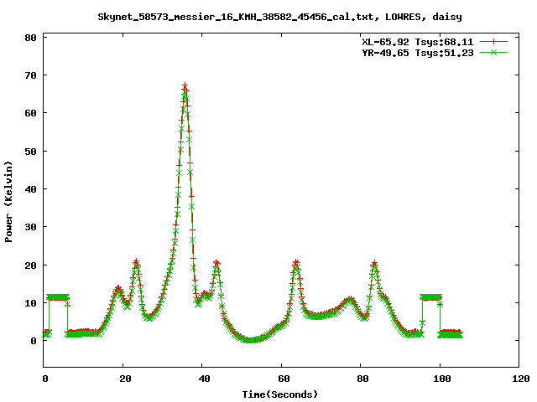Click the y-axis tick label '70'

coord(31,75)
